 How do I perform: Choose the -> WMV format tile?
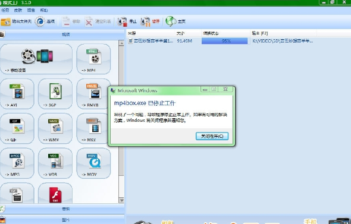pos(55,128)
